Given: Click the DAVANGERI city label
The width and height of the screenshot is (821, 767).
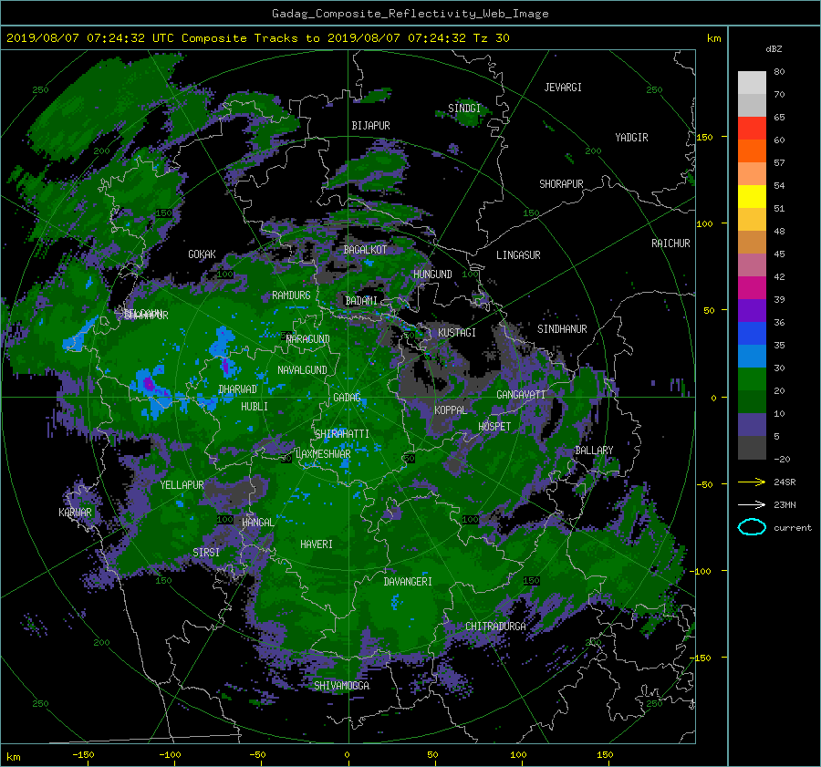Looking at the screenshot, I should point(408,582).
